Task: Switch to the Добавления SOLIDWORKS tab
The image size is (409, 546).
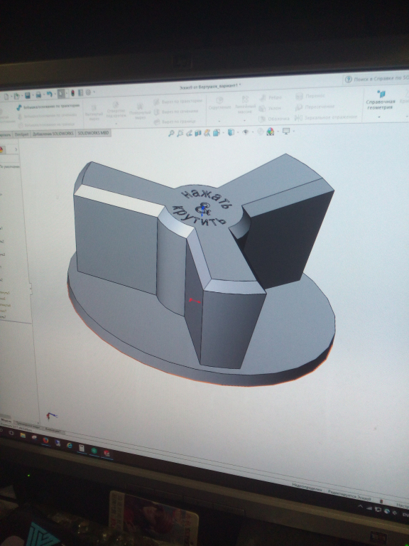Action: pos(53,134)
